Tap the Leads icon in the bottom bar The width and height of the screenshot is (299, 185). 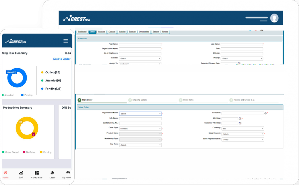pyautogui.click(x=52, y=173)
